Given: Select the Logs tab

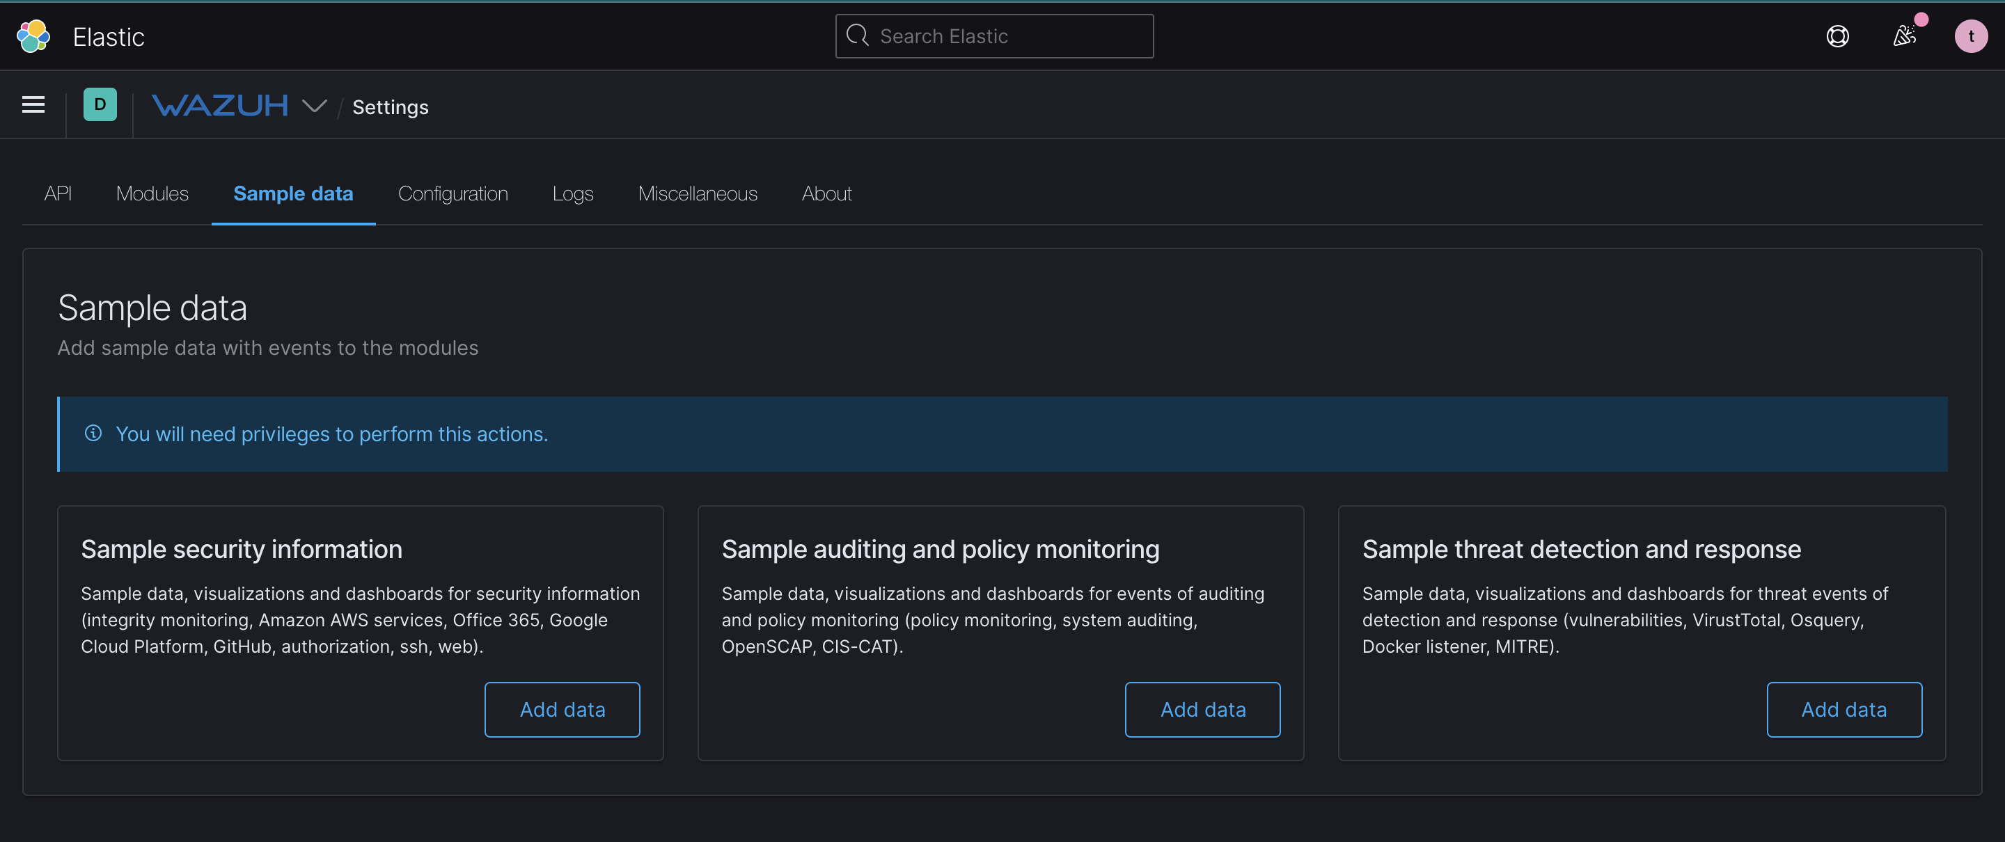Looking at the screenshot, I should (x=573, y=193).
